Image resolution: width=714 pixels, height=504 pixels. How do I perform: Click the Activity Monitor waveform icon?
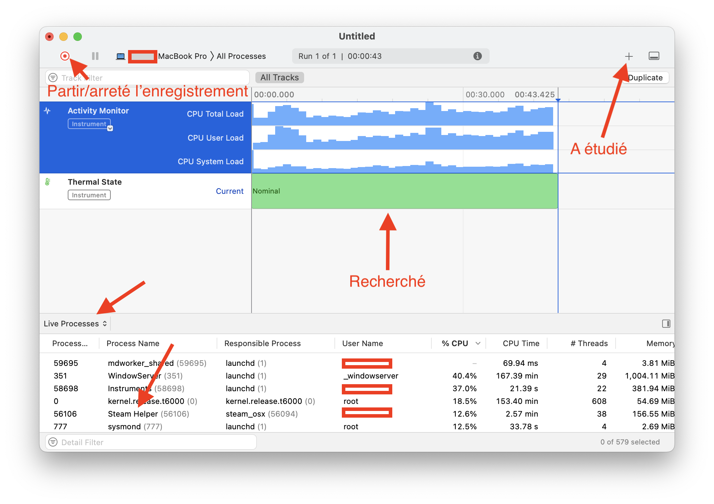pyautogui.click(x=47, y=111)
